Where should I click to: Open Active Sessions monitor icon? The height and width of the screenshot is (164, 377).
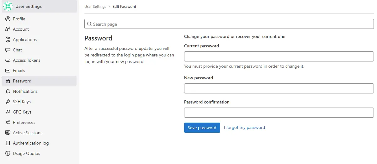click(x=8, y=133)
